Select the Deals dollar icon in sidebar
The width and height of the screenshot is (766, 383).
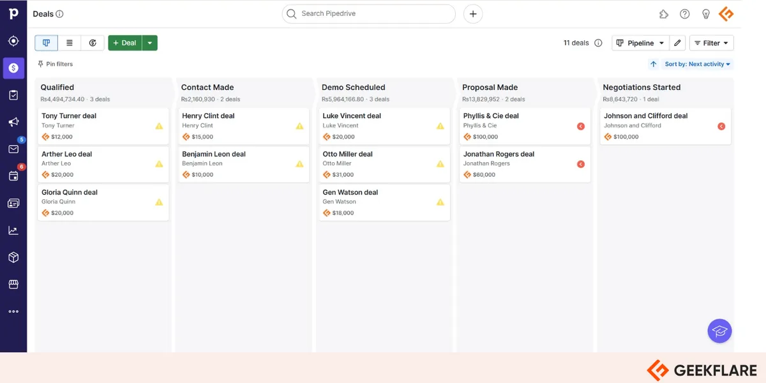(x=13, y=68)
